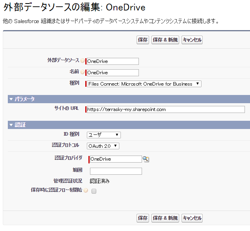The height and width of the screenshot is (231, 250).
Task: Focus the サイトの URL input field
Action: [166, 109]
